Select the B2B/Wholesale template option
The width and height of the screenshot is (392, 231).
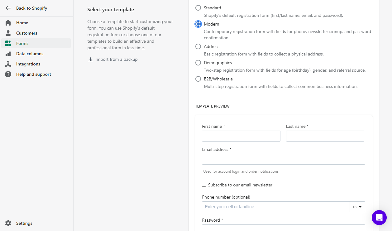(x=198, y=79)
